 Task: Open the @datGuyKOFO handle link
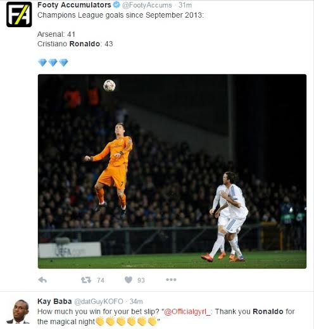(x=99, y=301)
